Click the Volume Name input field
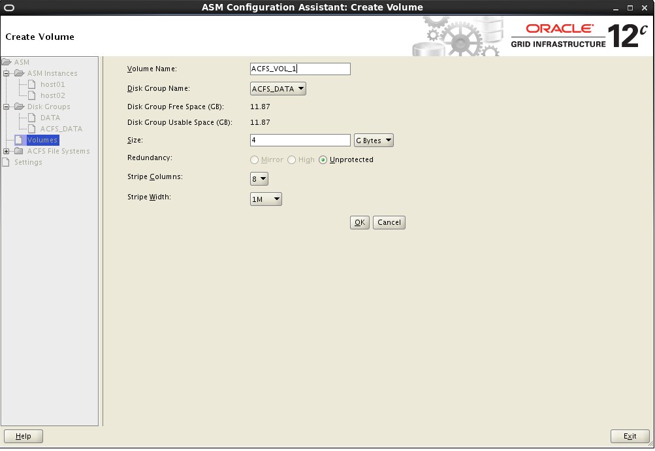 pyautogui.click(x=300, y=69)
